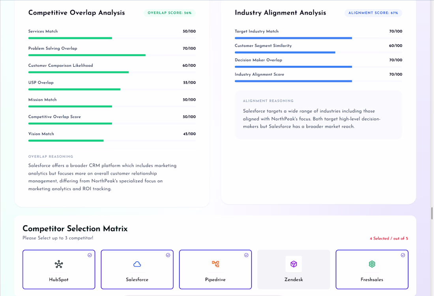The width and height of the screenshot is (434, 296).
Task: Click the Mission Match progress bar
Action: (112, 106)
